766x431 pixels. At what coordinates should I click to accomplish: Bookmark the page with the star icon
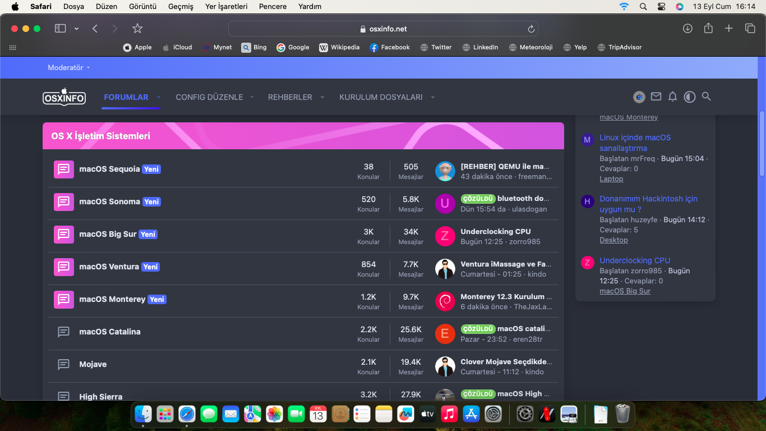(137, 29)
